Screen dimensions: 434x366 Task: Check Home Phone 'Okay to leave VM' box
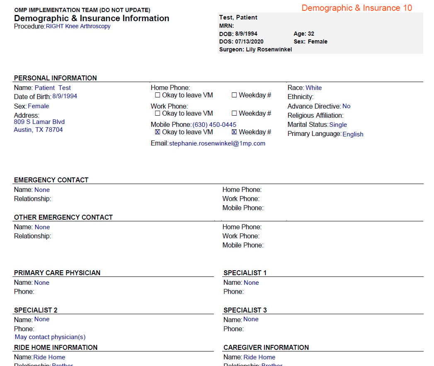coord(158,95)
